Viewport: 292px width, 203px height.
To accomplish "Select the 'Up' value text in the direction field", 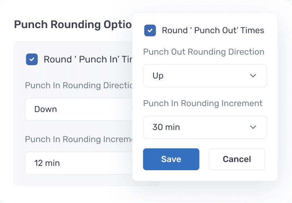I will [158, 76].
